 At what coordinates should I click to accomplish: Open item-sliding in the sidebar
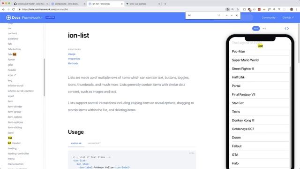[x=15, y=127]
